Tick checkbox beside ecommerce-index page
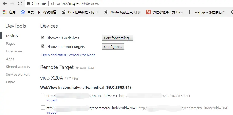Image resolution: width=233 pixels, height=115 pixels. 43,108
